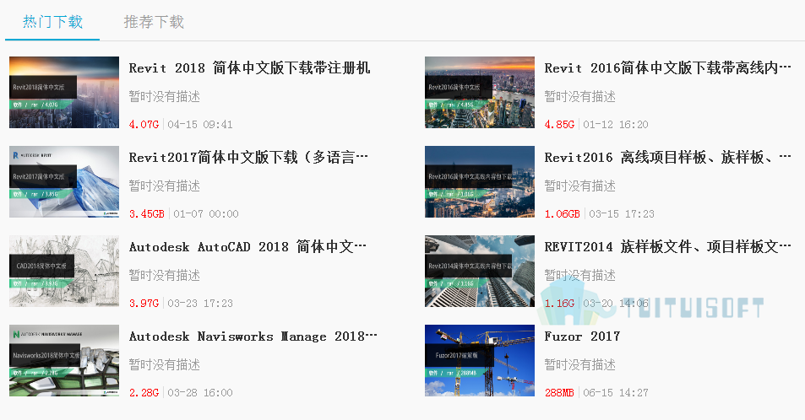Click the 1.06GB file size text
805x420 pixels.
(x=563, y=214)
